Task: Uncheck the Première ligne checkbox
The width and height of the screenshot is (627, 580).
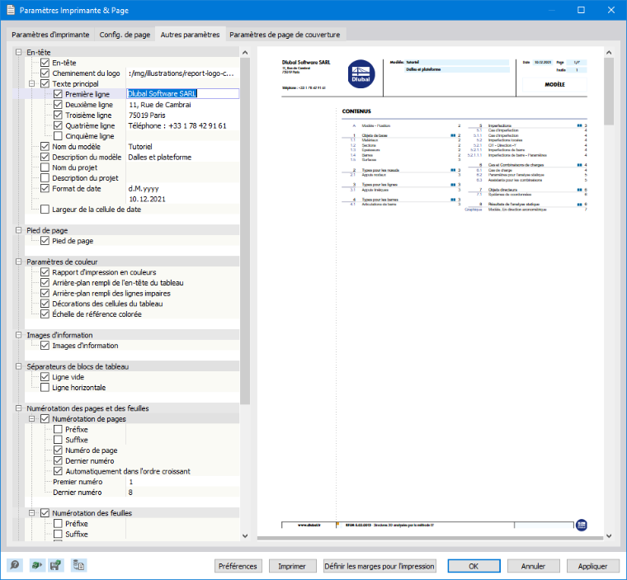Action: click(58, 94)
